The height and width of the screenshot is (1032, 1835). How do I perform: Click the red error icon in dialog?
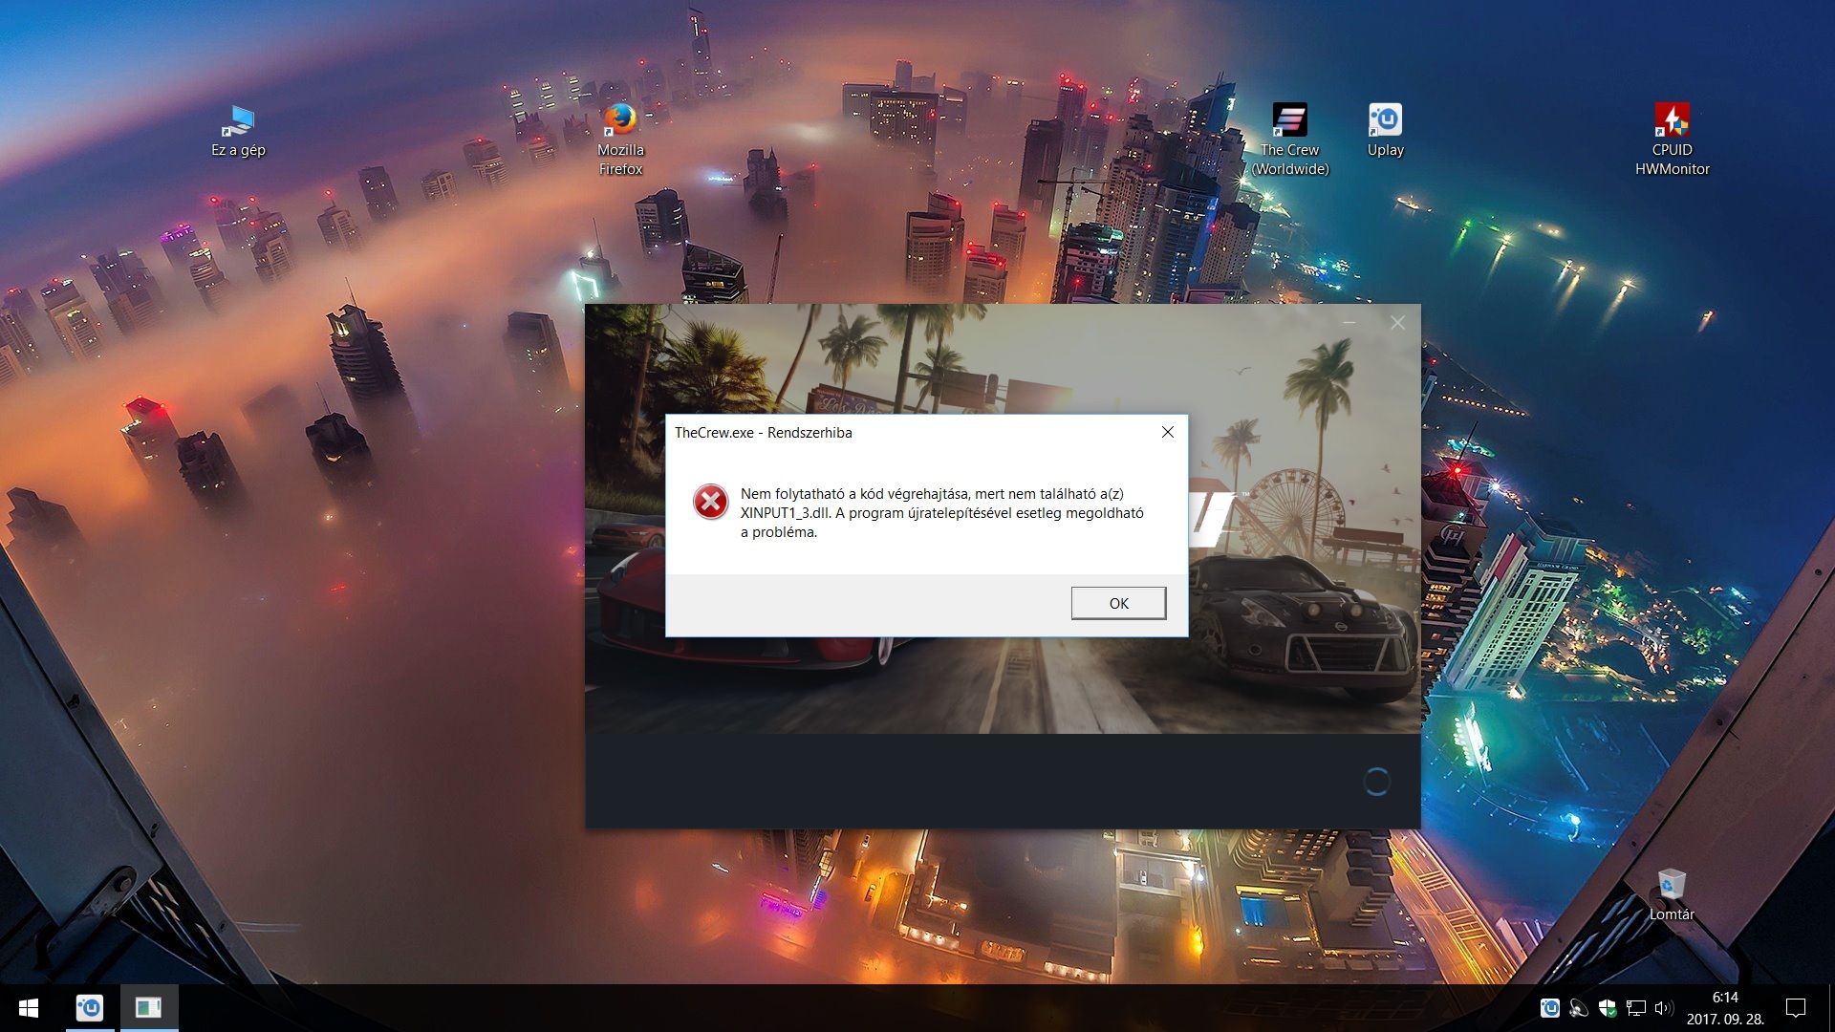(710, 502)
